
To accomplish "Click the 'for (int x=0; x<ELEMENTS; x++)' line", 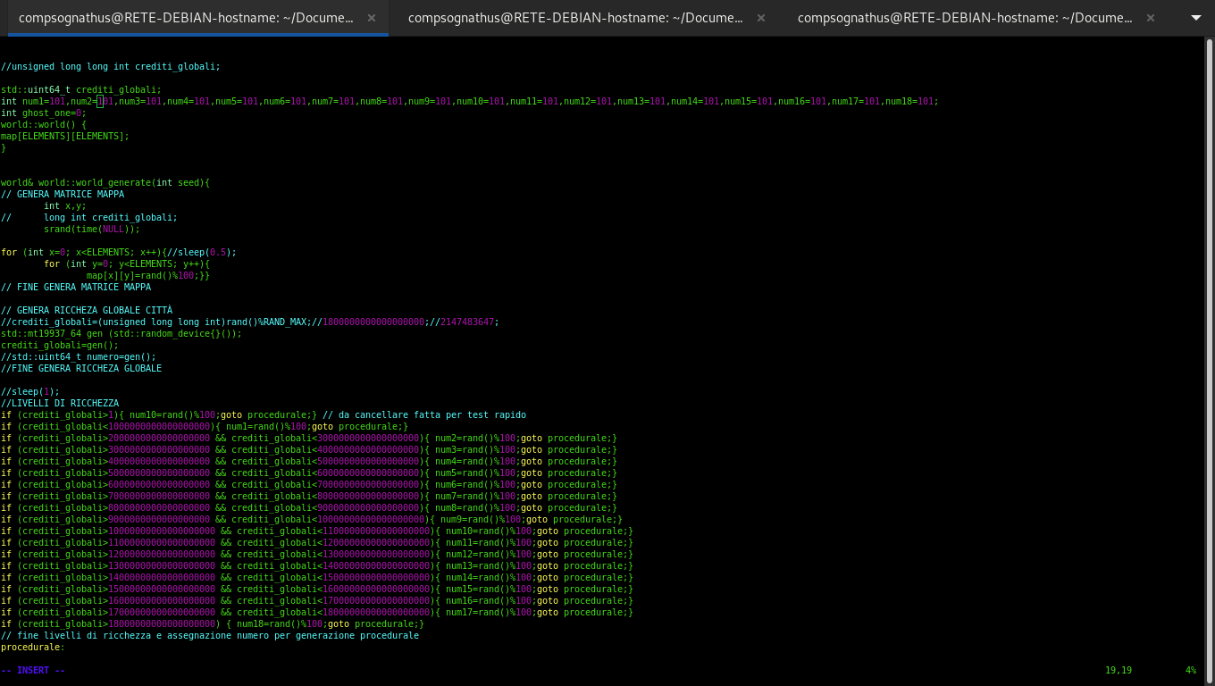I will coord(119,252).
